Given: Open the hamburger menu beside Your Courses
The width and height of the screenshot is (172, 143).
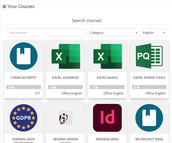Looking at the screenshot, I should (4, 7).
